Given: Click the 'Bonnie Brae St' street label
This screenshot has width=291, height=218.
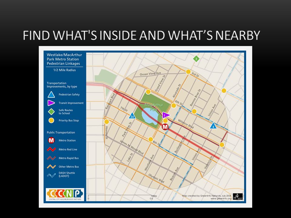Looking at the screenshot, I should (x=196, y=98).
